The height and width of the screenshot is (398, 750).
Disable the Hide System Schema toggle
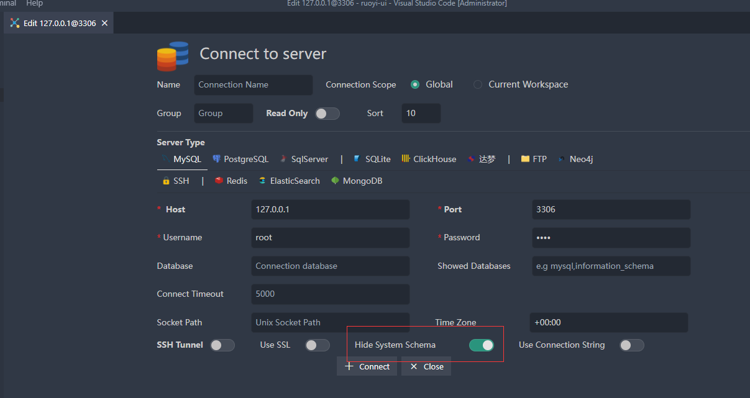(482, 345)
